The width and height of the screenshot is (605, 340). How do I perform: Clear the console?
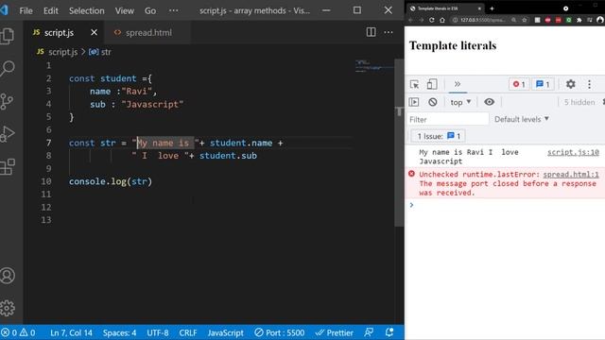433,102
